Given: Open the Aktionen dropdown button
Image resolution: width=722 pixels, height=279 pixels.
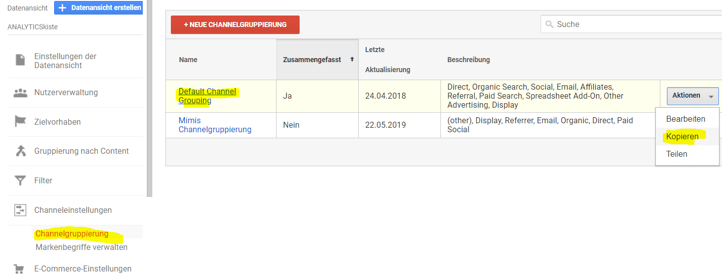Looking at the screenshot, I should pos(692,96).
